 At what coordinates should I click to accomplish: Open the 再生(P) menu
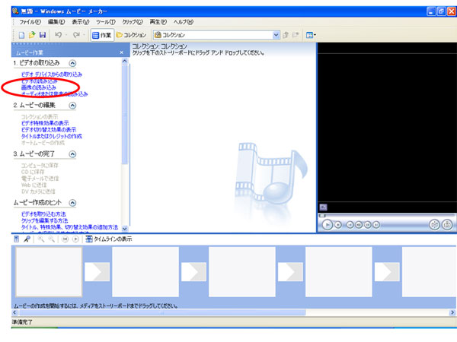pyautogui.click(x=158, y=22)
